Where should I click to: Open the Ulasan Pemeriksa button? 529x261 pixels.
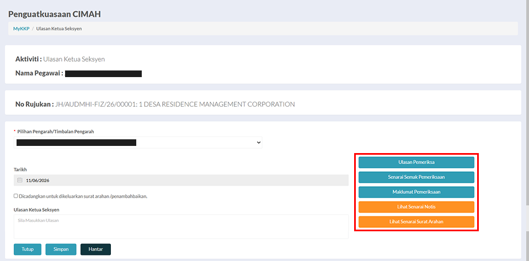pos(416,162)
